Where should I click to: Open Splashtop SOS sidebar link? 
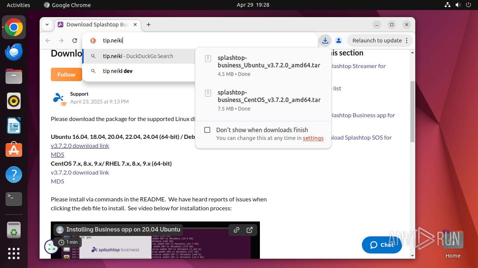pyautogui.click(x=361, y=138)
